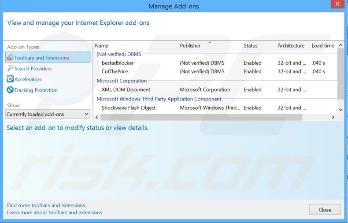Click the horizontal scrollbar thumb
The image size is (348, 223).
[x=201, y=117]
